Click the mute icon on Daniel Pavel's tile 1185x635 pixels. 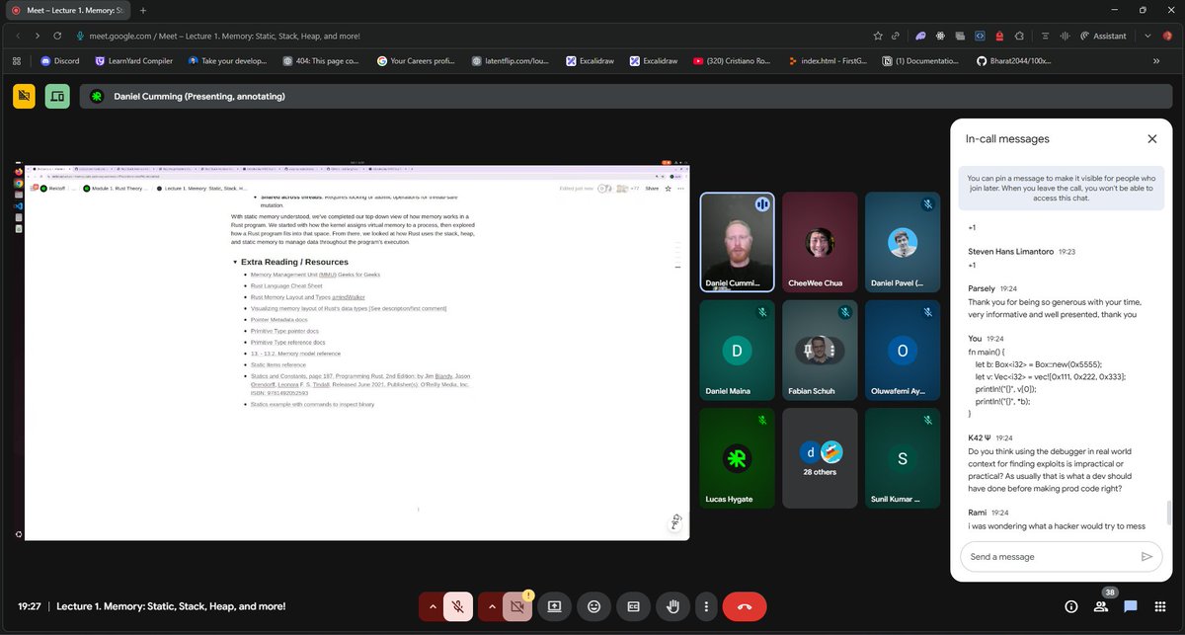[x=927, y=204]
